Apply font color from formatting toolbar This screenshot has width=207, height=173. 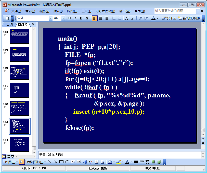(x=153, y=18)
